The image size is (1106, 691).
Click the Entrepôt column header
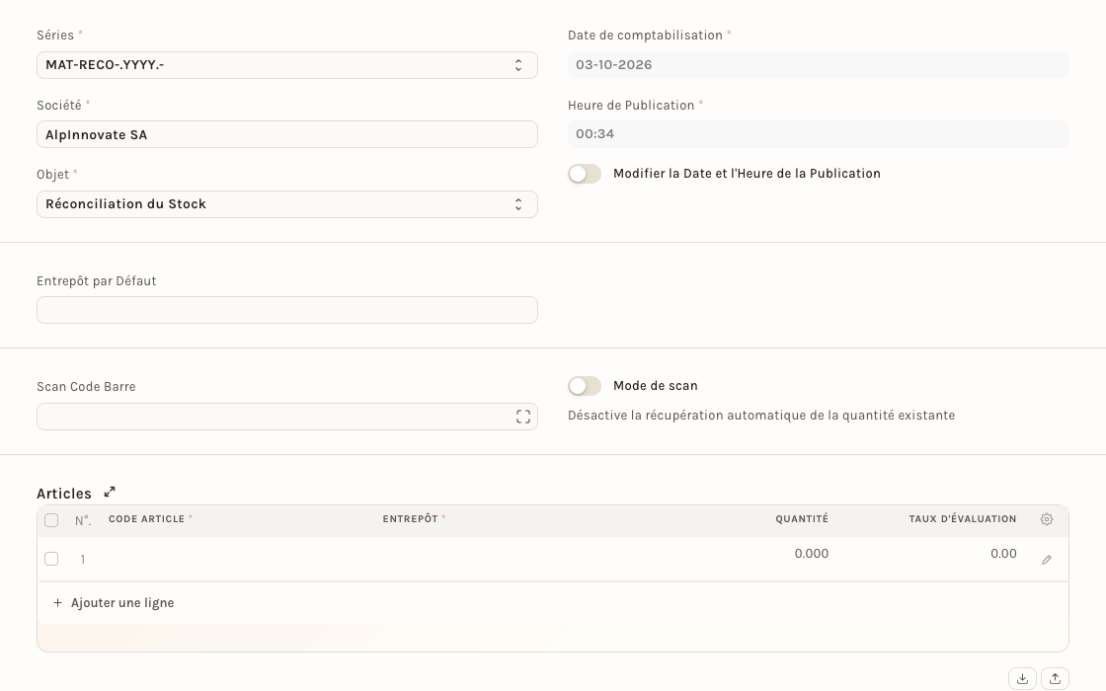[414, 519]
